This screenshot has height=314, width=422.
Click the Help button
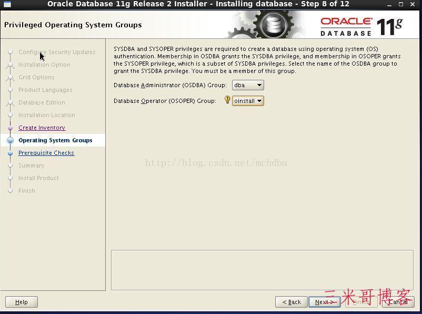click(22, 302)
